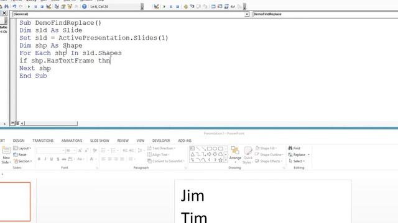This screenshot has height=223, width=398.
Task: Click Find in the Editing group
Action: tap(294, 148)
